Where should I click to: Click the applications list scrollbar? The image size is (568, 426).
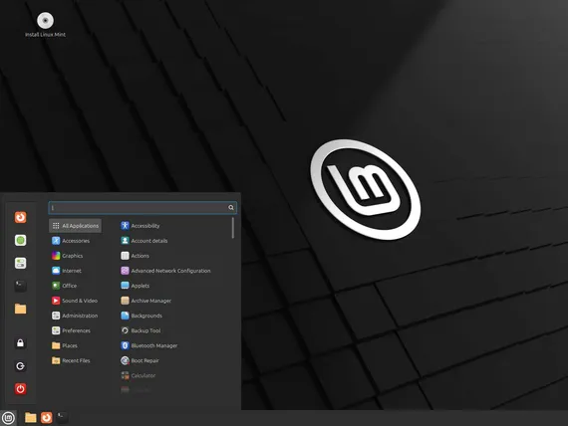coord(232,228)
